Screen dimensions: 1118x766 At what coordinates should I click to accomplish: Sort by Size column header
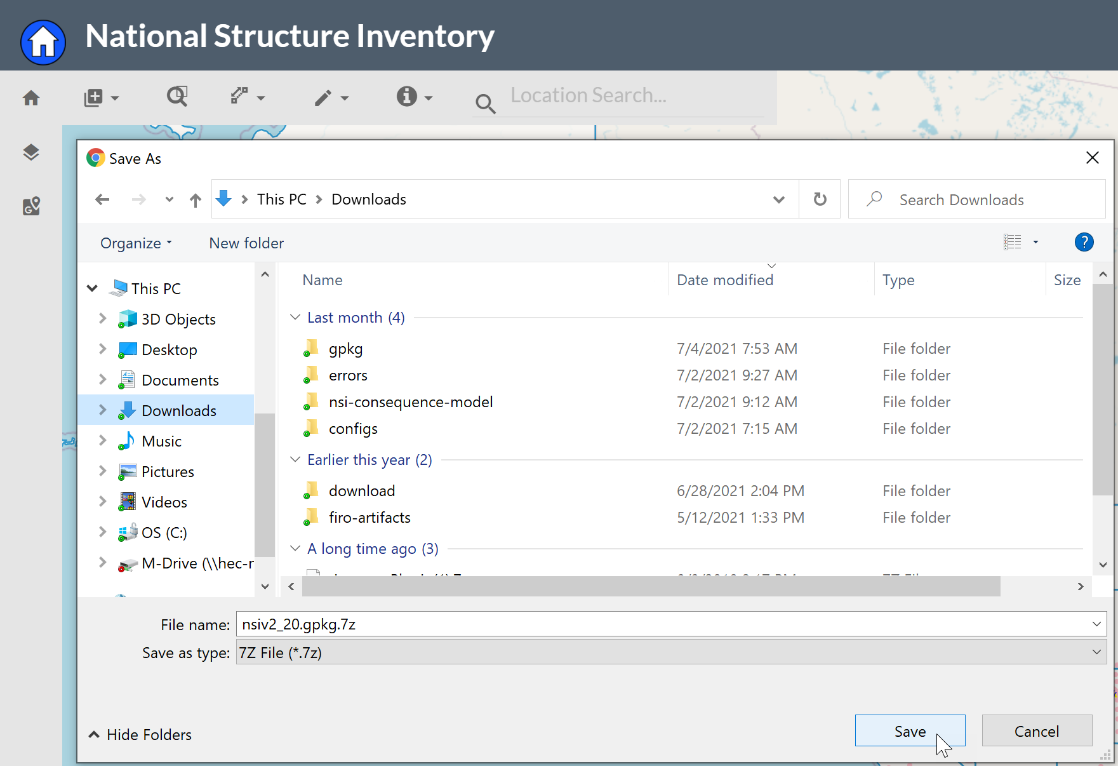tap(1068, 280)
